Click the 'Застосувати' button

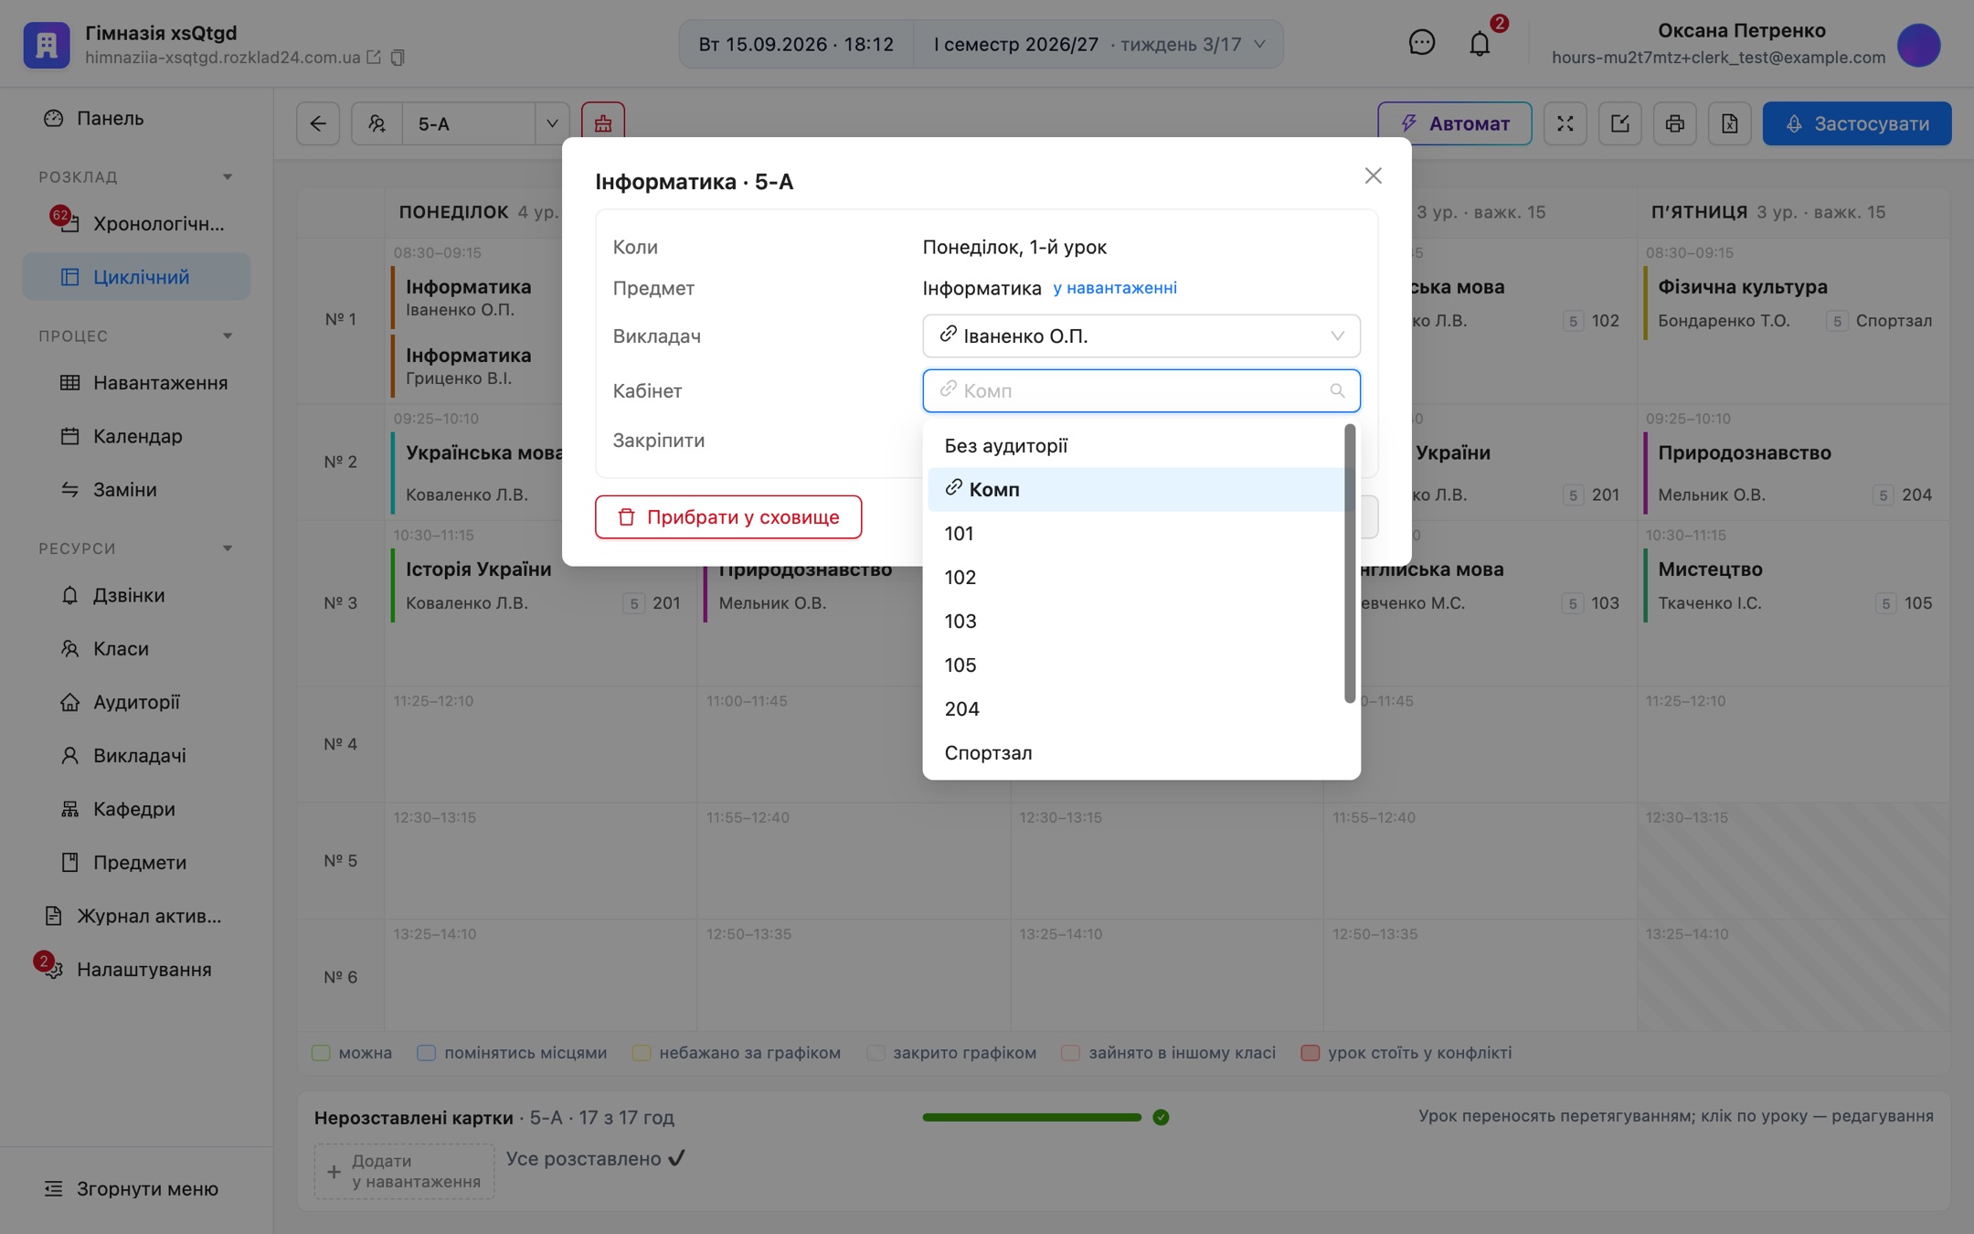point(1857,123)
